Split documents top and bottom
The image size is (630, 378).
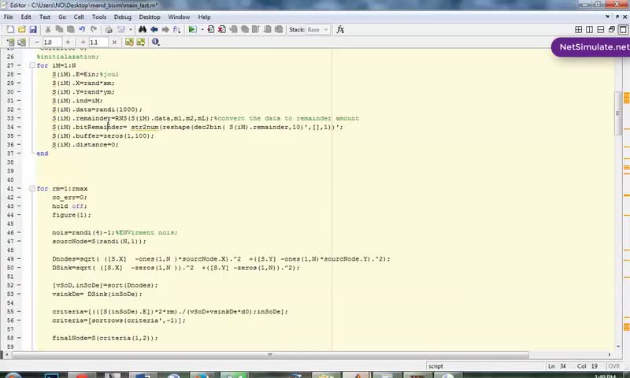coord(601,29)
